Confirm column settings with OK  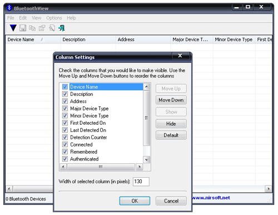[x=135, y=201]
